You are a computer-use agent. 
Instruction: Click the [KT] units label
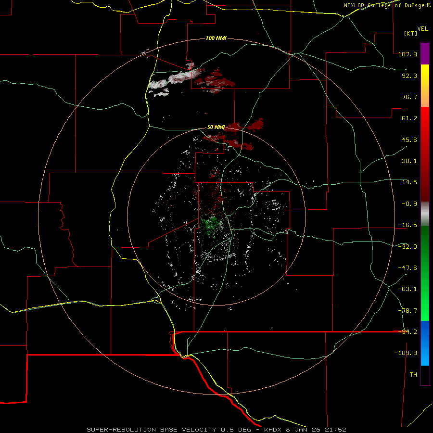(411, 33)
